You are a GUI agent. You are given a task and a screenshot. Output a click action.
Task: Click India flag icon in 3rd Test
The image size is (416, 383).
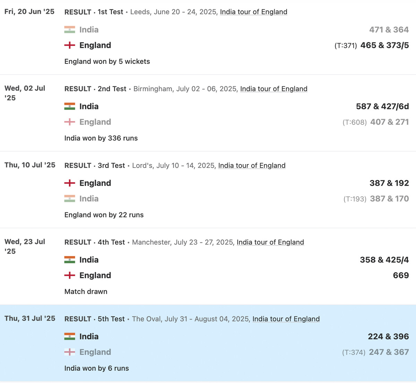click(70, 198)
